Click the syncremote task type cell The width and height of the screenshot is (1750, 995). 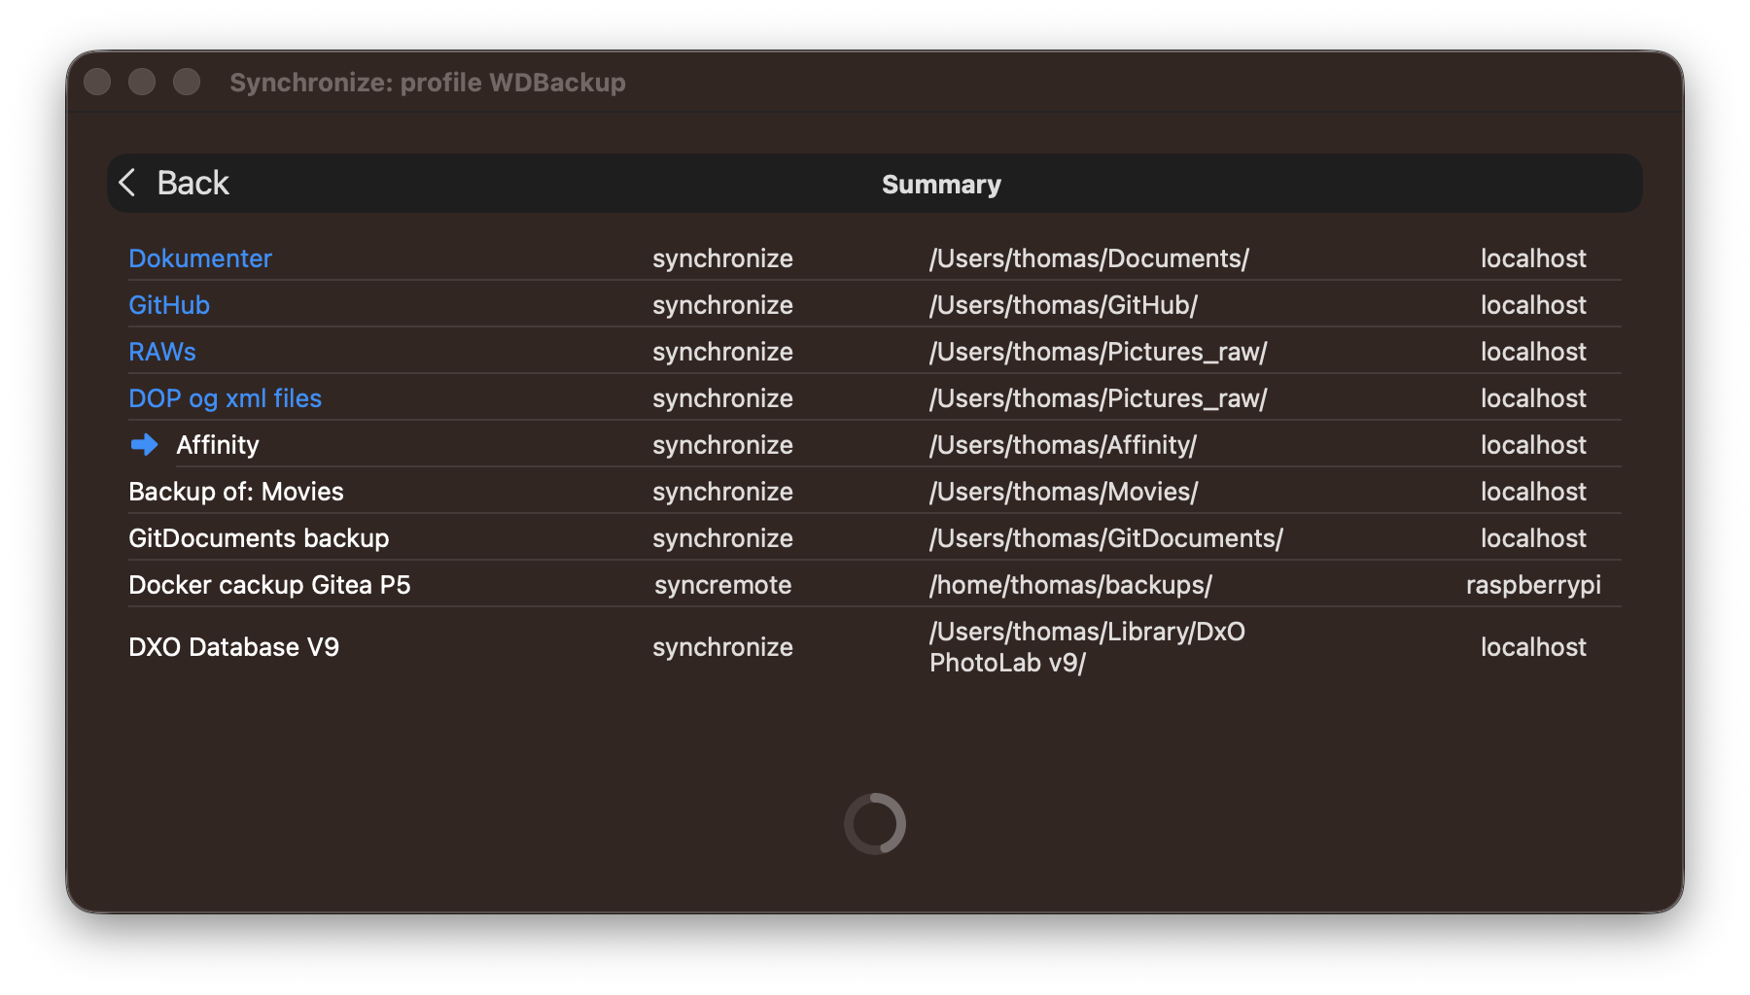click(722, 585)
